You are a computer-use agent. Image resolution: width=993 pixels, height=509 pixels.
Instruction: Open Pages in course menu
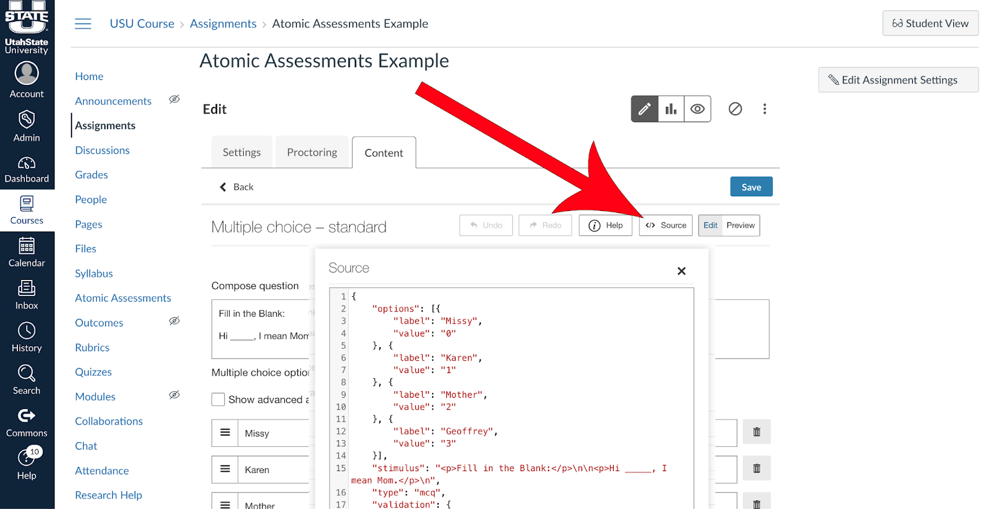click(89, 224)
